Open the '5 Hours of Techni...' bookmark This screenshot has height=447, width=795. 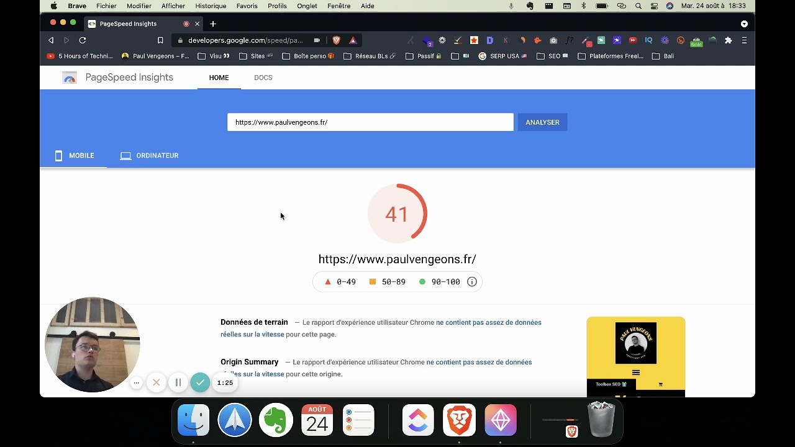[79, 56]
